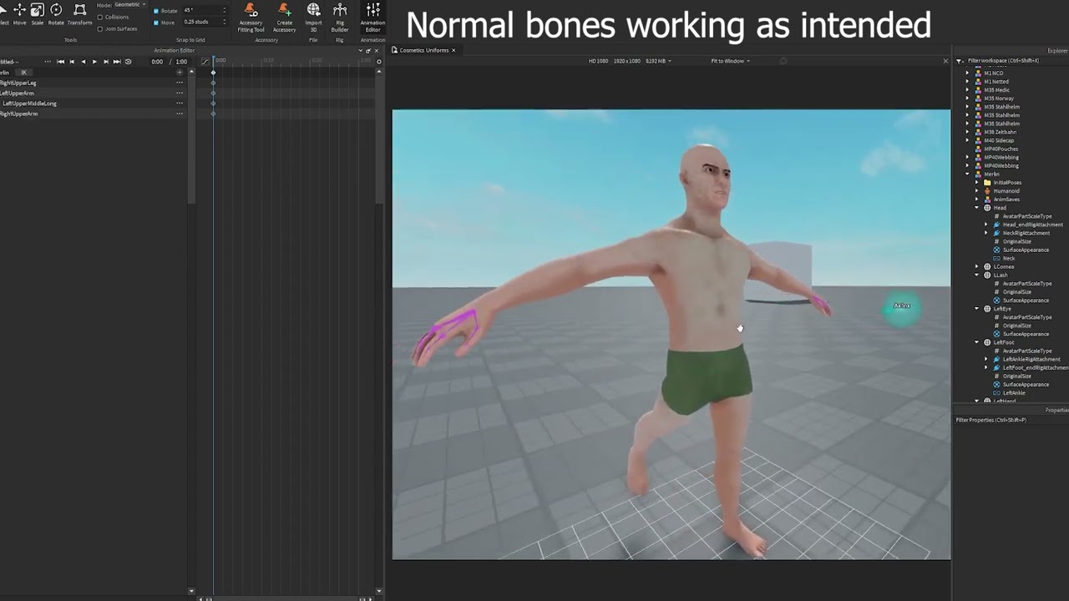Step to previous keyframe
This screenshot has height=601, width=1069.
(x=72, y=62)
